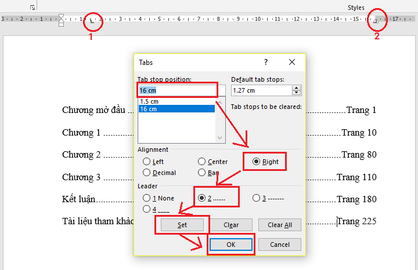Viewport: 418px width, 270px height.
Task: Select dotted leader option 2
Action: [202, 198]
